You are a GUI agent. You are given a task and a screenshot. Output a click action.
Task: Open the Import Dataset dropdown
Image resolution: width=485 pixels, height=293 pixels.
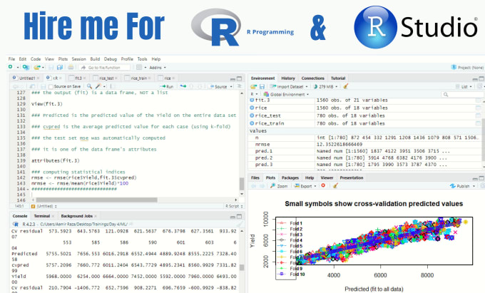pos(289,86)
